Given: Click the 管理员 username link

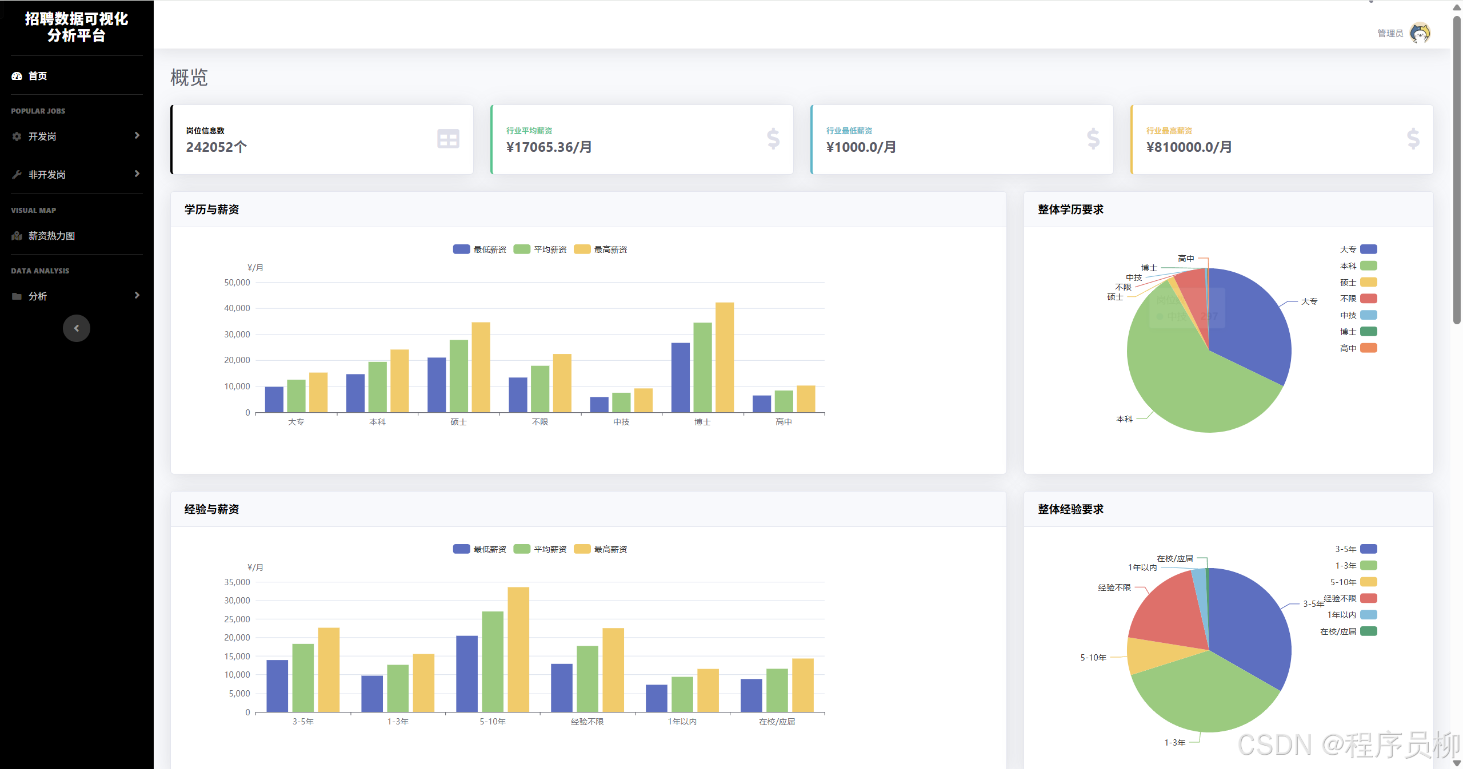Looking at the screenshot, I should click(x=1390, y=34).
